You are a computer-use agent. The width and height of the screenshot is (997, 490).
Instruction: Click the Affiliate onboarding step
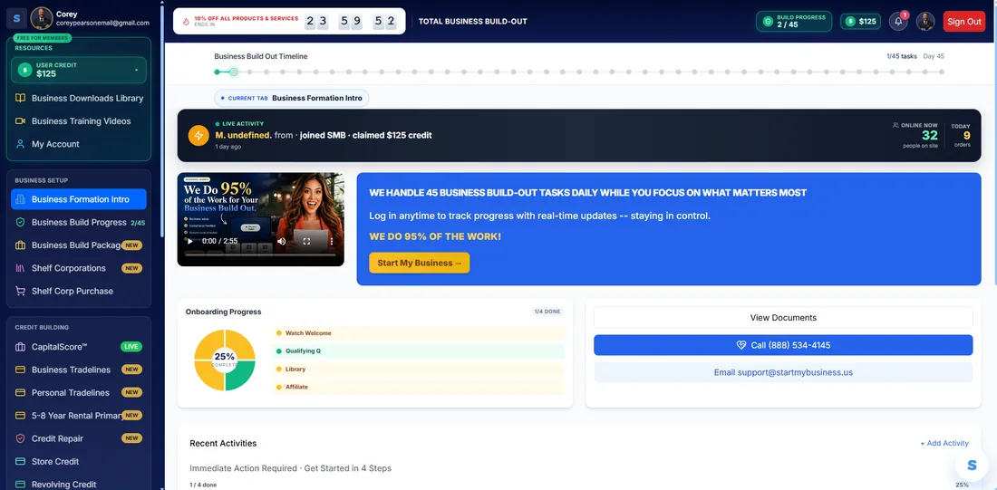pos(418,387)
